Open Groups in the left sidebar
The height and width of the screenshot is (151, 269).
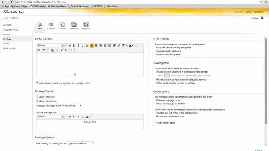[x=7, y=34]
